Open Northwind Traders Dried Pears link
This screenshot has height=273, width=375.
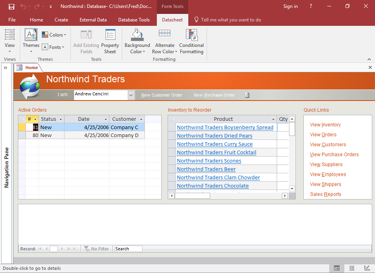pos(215,136)
